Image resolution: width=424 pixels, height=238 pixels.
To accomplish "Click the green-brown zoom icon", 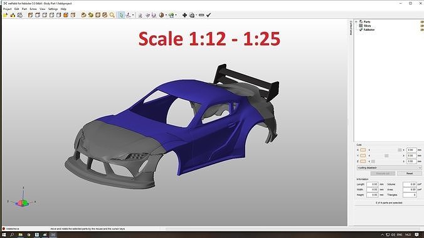I will click(x=90, y=15).
